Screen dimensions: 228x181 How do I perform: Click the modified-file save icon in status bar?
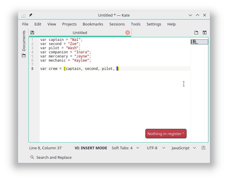pos(203,148)
